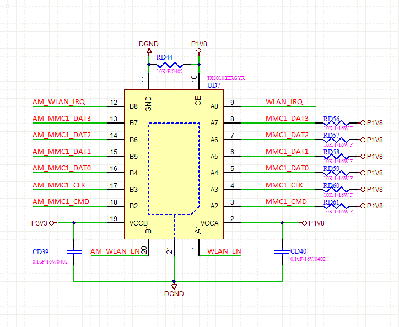The height and width of the screenshot is (327, 399).
Task: Select the CD39 capacitor symbol
Action: [x=74, y=252]
